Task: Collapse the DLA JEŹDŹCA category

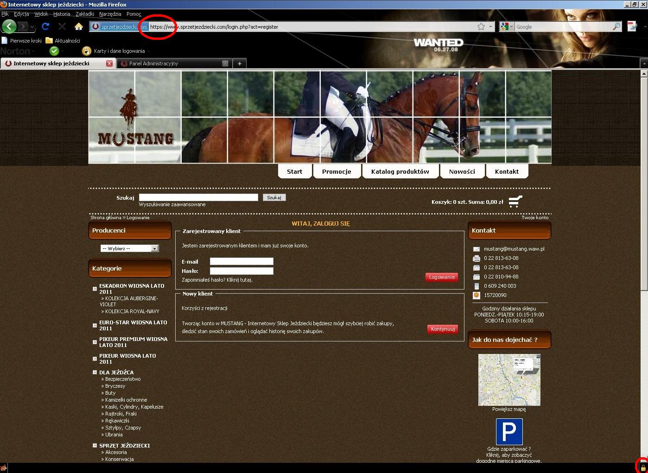Action: tap(95, 372)
